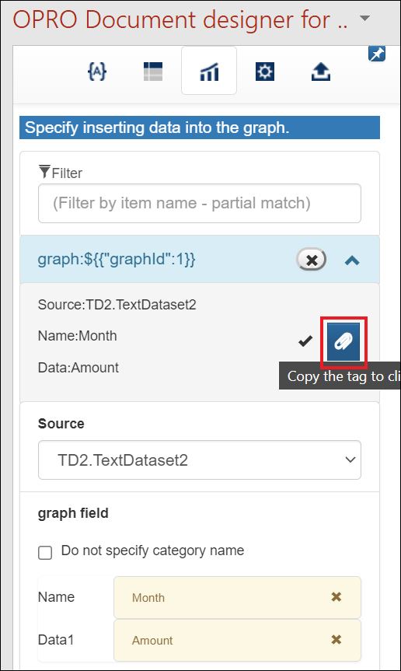Switch to the table data tab

(x=153, y=71)
